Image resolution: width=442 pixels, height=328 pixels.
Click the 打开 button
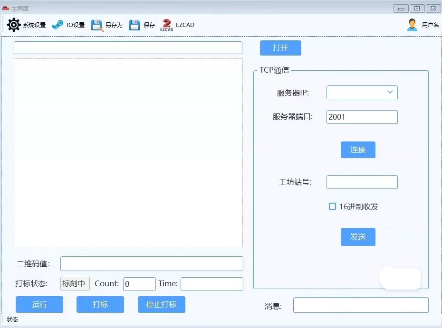[x=280, y=48]
